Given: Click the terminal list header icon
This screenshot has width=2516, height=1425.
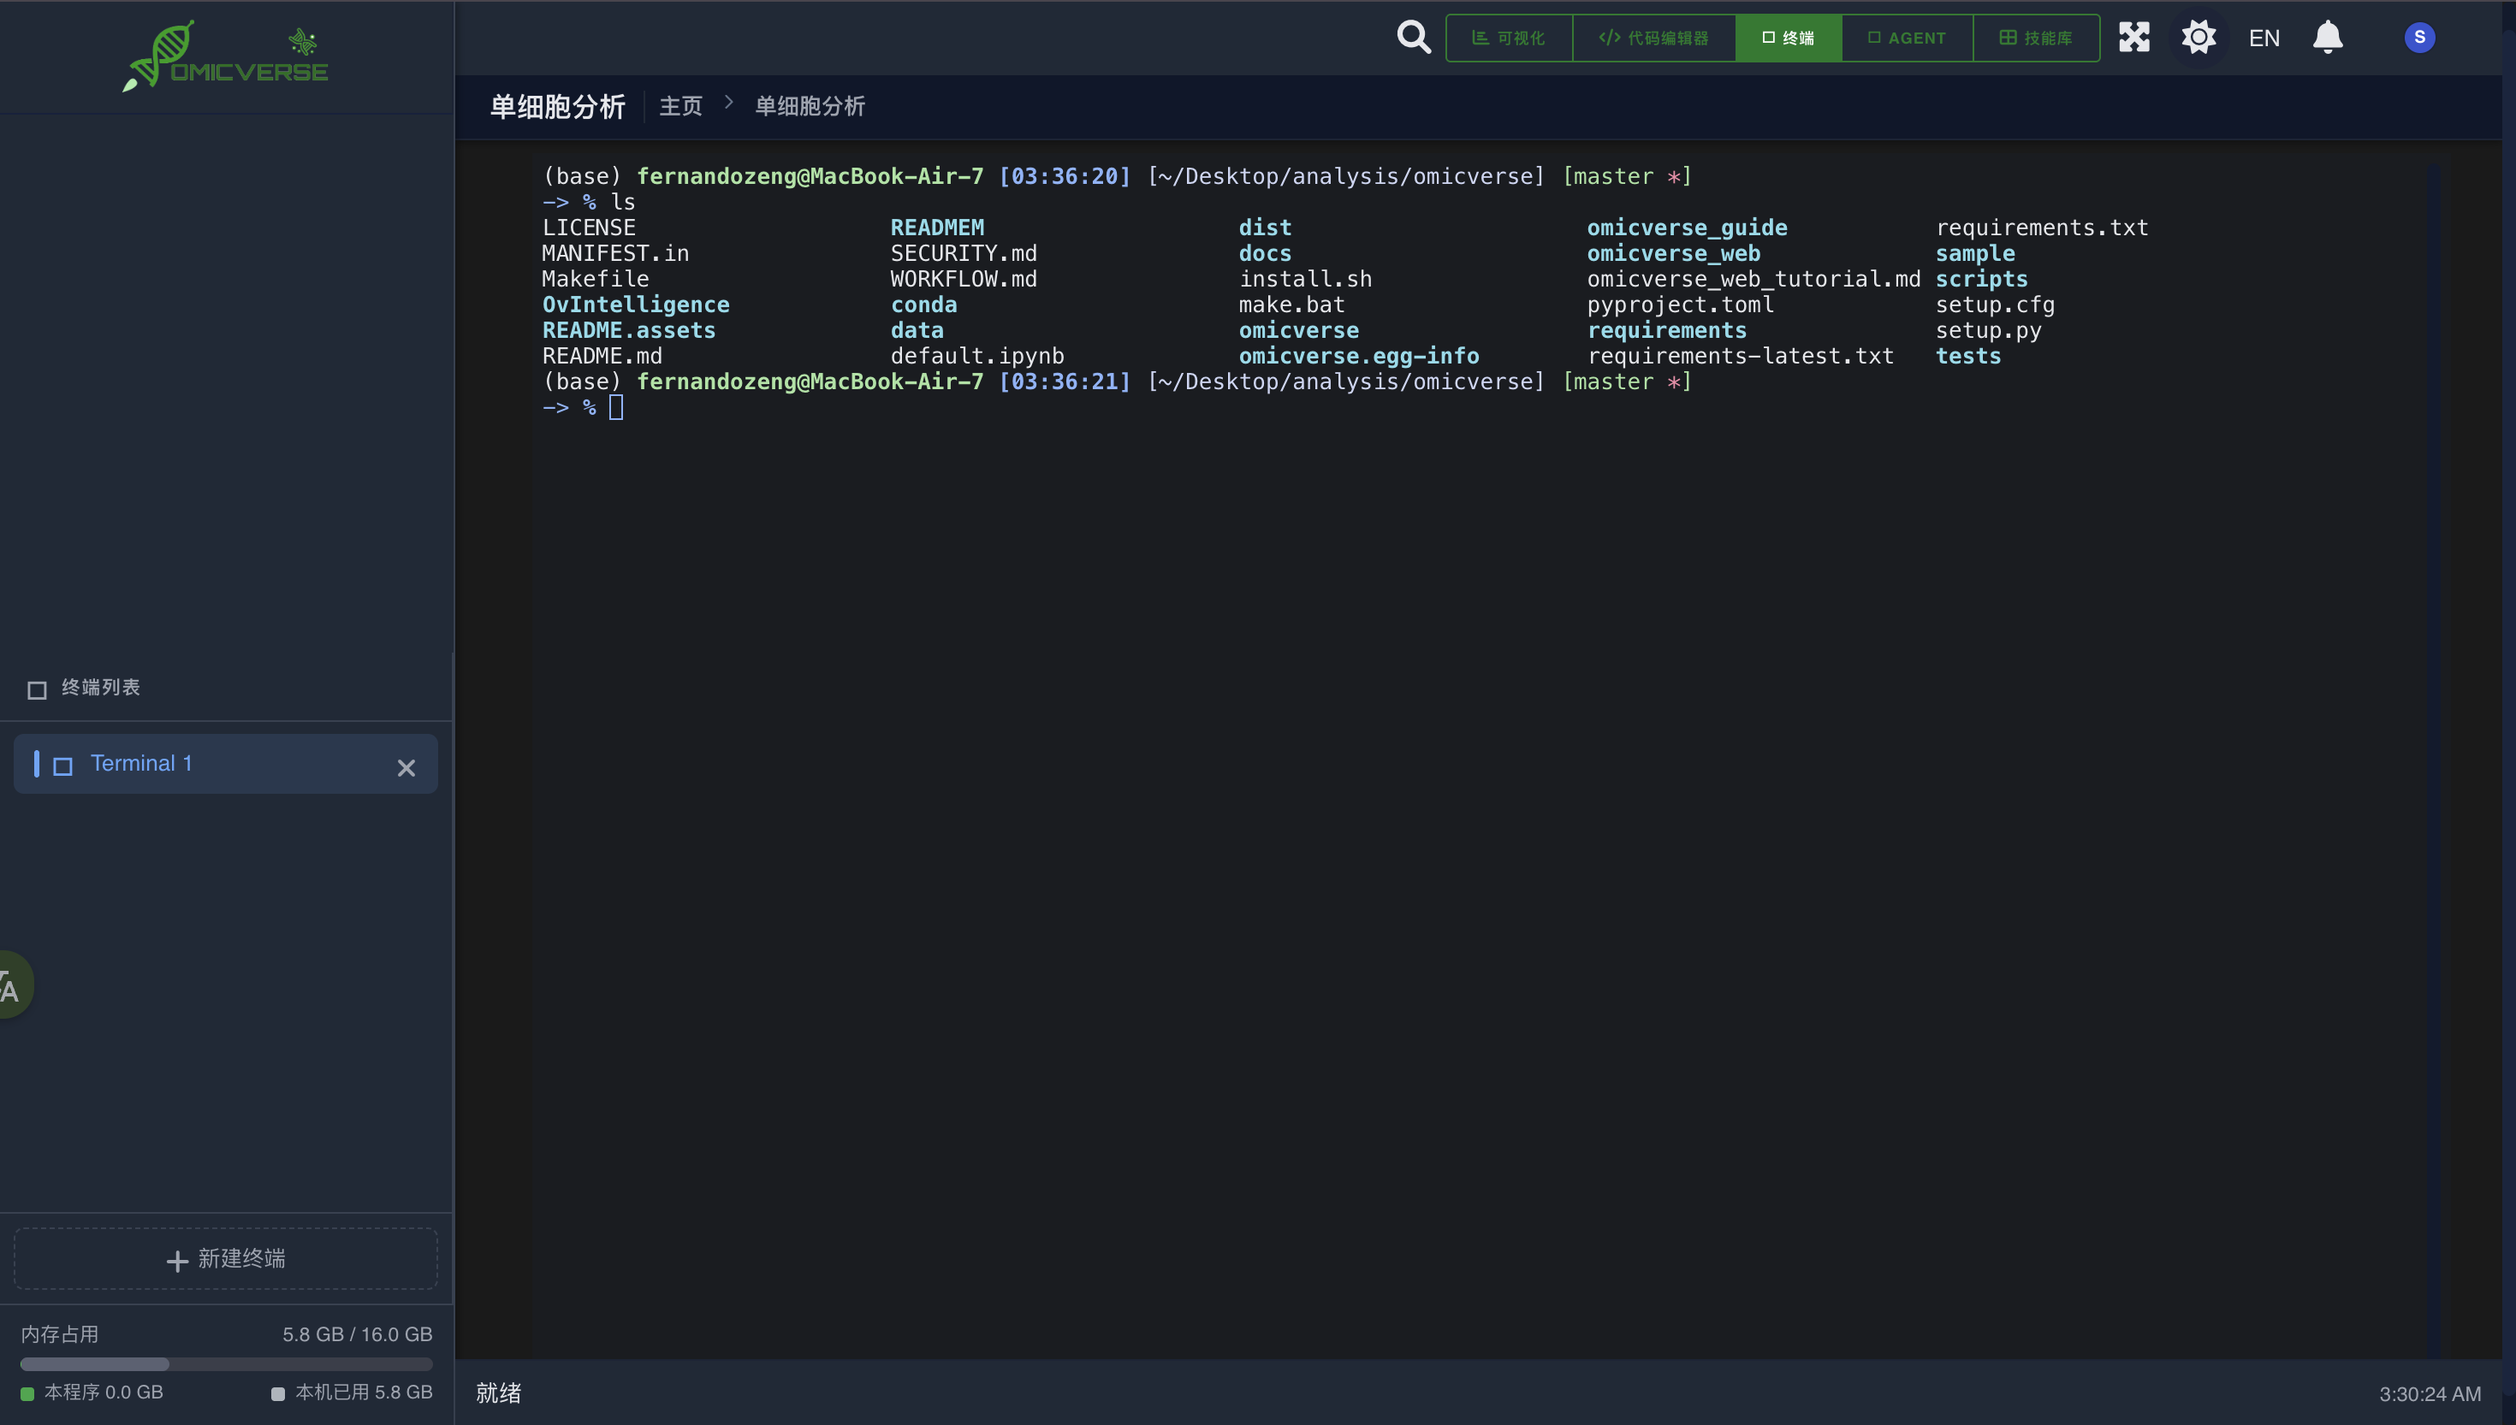Looking at the screenshot, I should tap(37, 689).
